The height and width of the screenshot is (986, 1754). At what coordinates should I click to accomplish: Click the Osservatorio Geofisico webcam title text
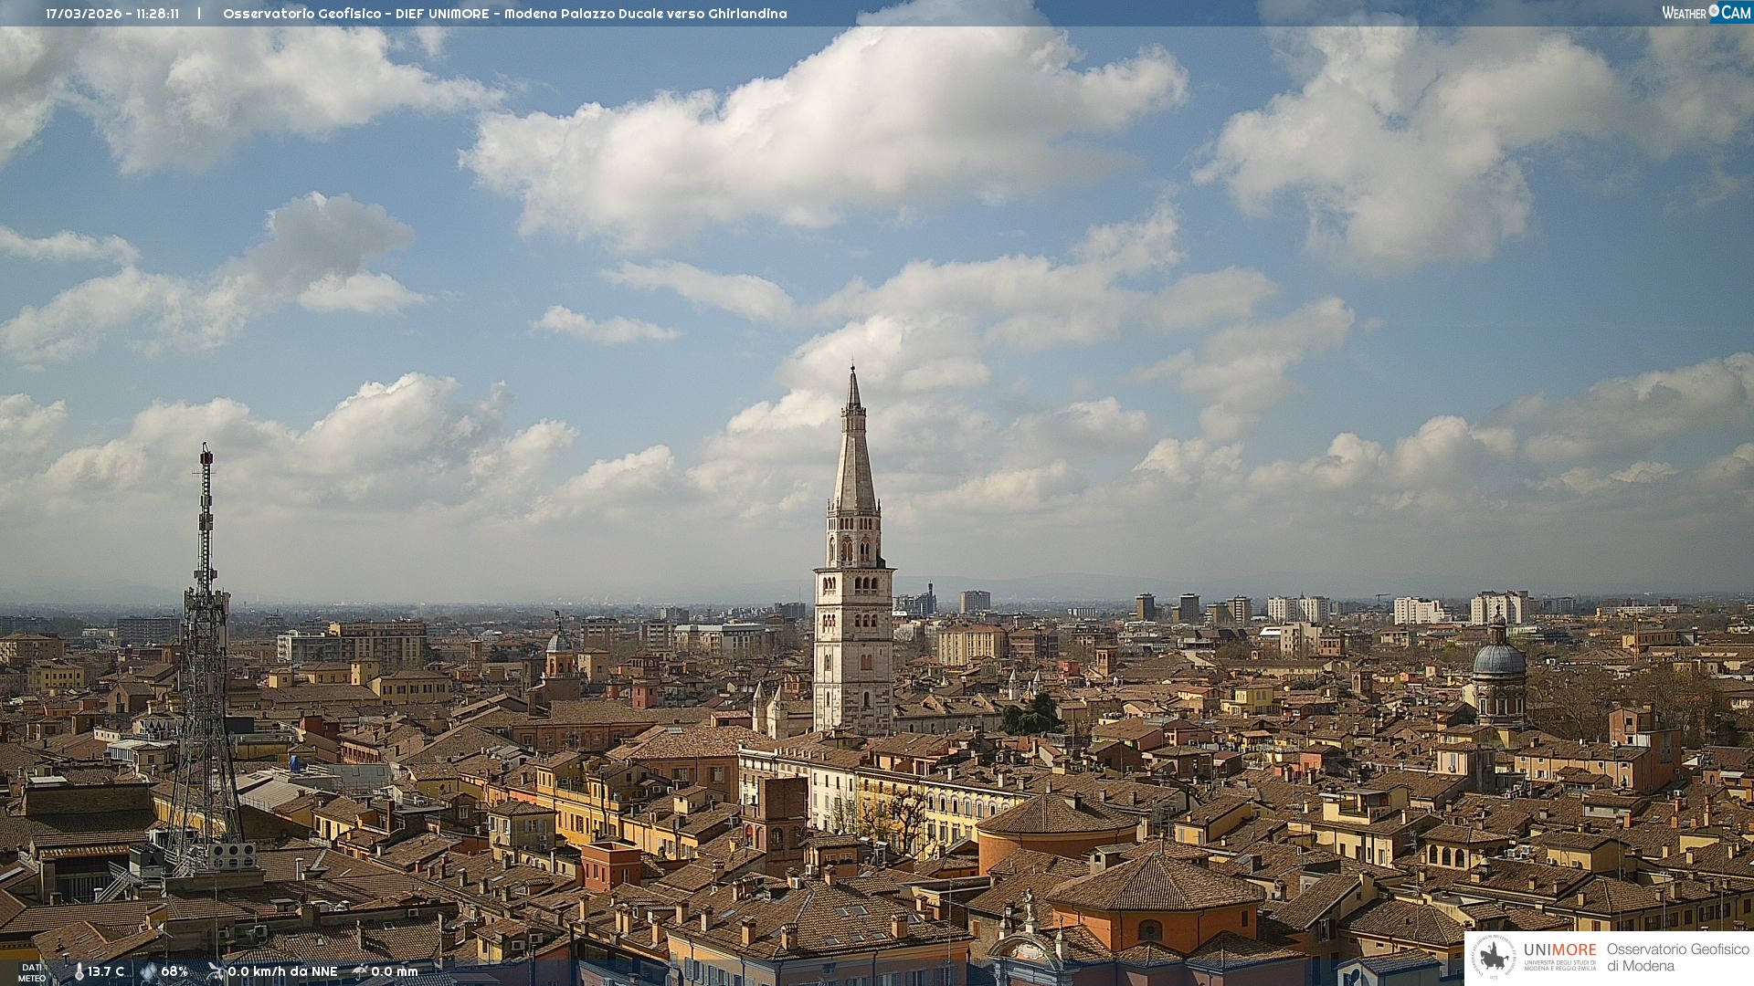[504, 14]
